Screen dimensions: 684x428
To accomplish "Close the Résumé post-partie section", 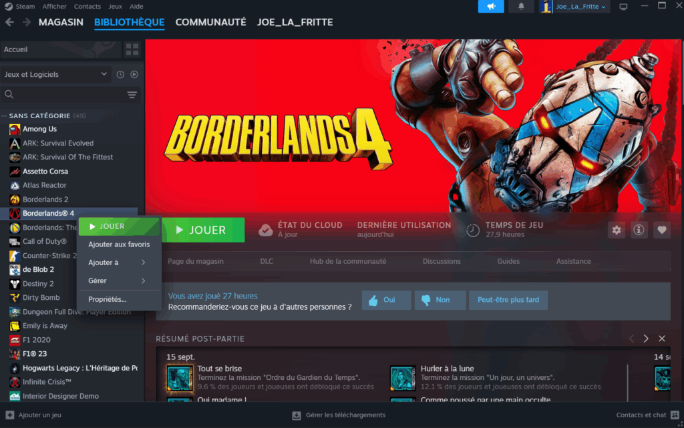I will (662, 339).
